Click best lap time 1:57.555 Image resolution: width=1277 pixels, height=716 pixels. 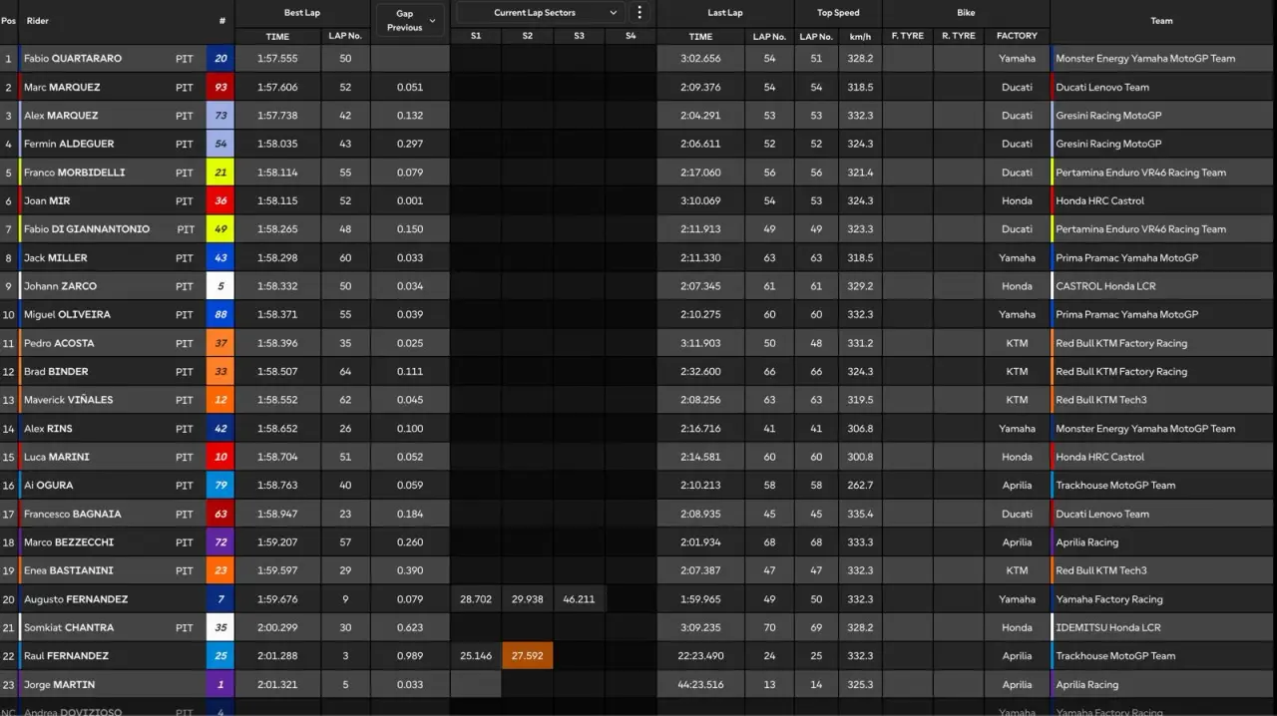coord(277,59)
